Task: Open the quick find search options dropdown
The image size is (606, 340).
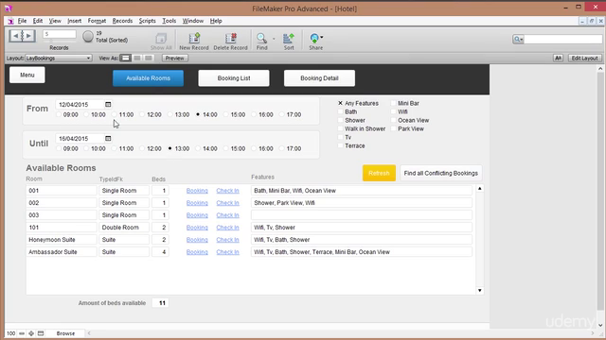Action: 522,40
